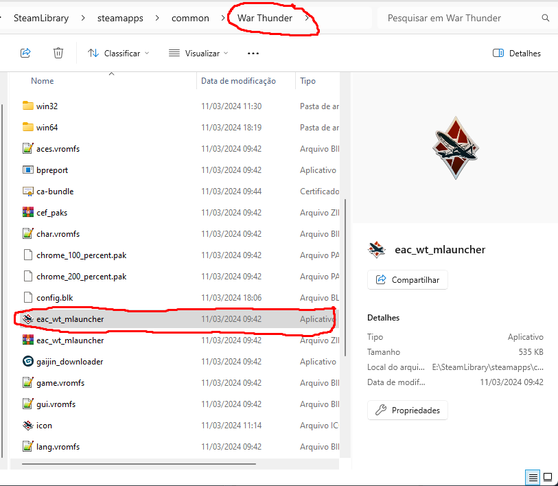Click the Compartilhar button in details pane
Viewport: 558px width, 486px height.
click(x=408, y=280)
